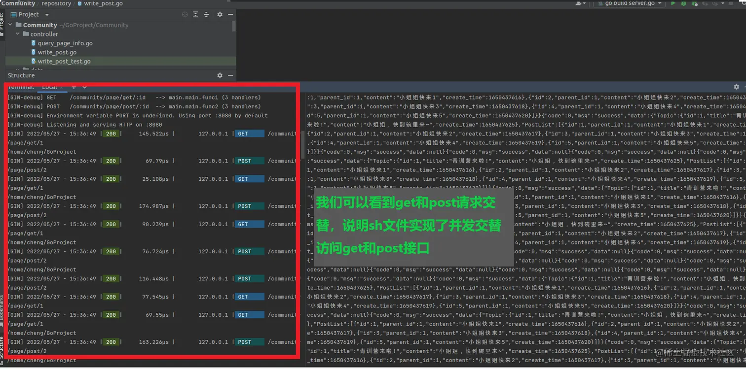The image size is (746, 369).
Task: Collapse all nodes in Project panel
Action: [207, 15]
